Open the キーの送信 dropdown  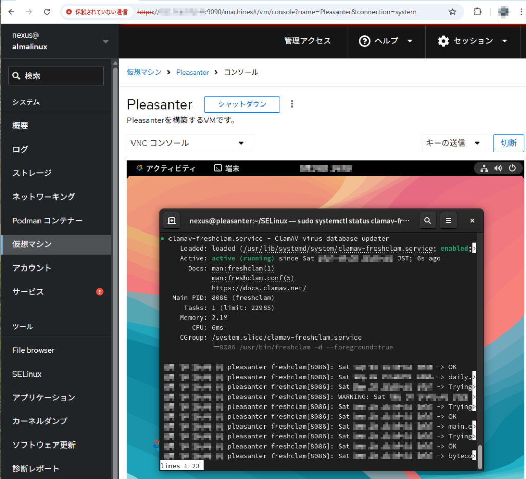pyautogui.click(x=455, y=143)
